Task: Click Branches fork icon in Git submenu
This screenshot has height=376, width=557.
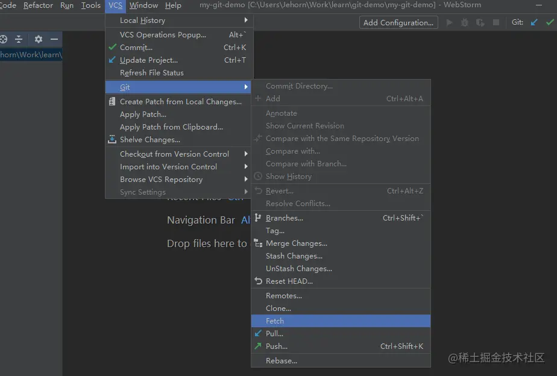Action: pyautogui.click(x=258, y=218)
